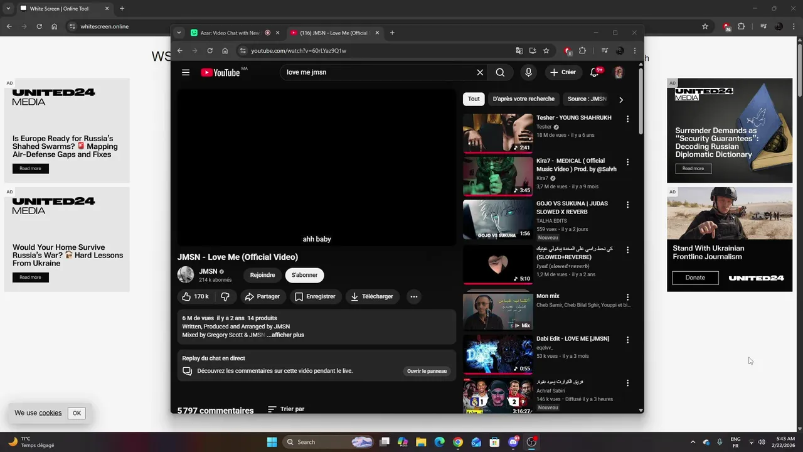Screen dimensions: 803x452
Task: Focus the youtube.com address bar
Action: (376, 51)
